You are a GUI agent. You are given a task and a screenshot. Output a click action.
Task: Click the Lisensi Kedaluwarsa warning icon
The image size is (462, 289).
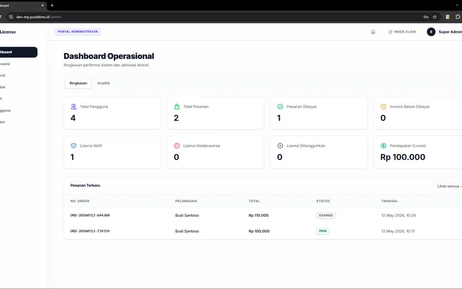click(x=177, y=145)
